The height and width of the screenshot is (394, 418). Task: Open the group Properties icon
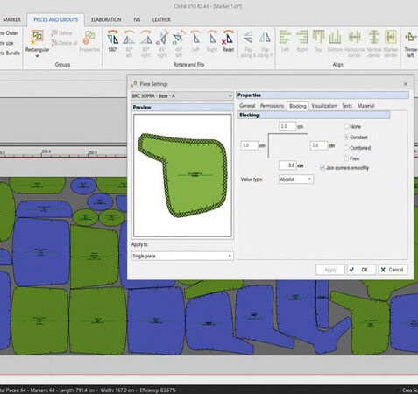(89, 41)
